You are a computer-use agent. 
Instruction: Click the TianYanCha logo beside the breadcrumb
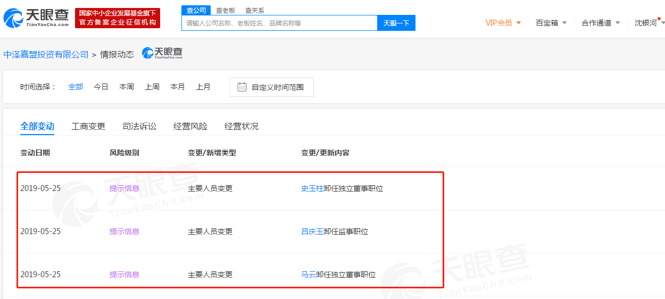coord(162,53)
